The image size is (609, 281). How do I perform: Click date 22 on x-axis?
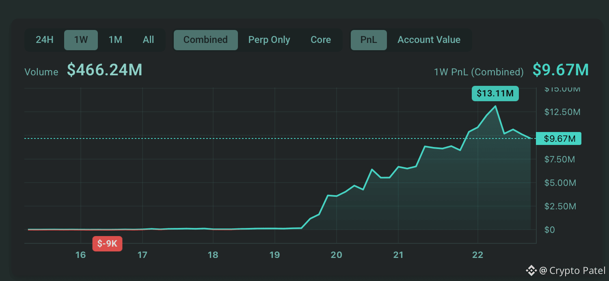[x=478, y=255]
